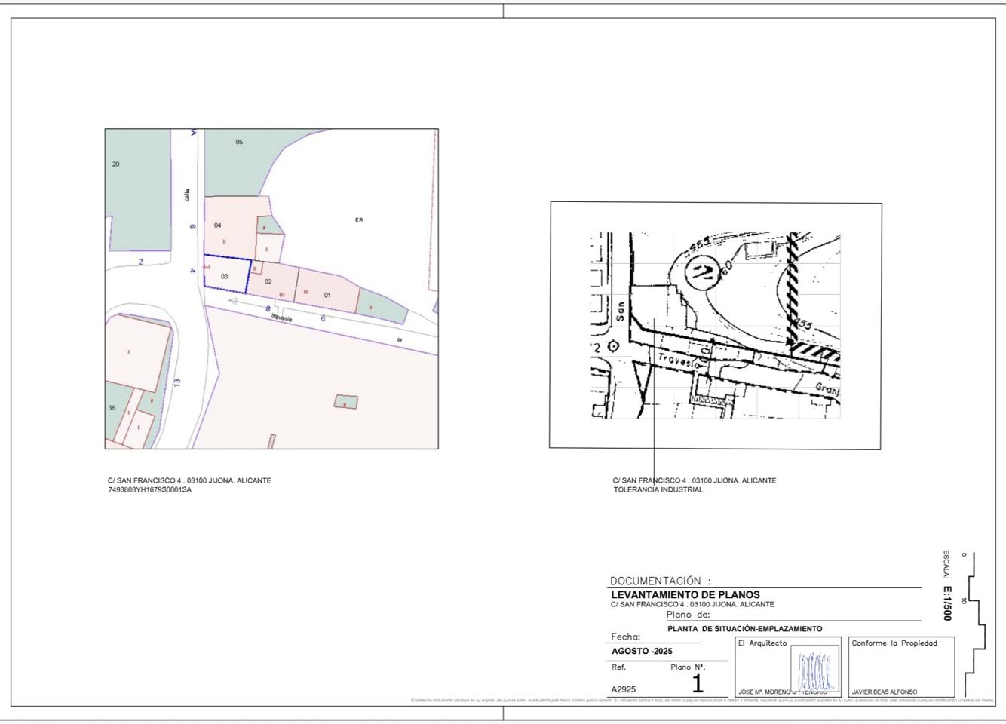
Task: Select the TOLERANCIA INDUSTRIAL caption
Action: tap(658, 490)
